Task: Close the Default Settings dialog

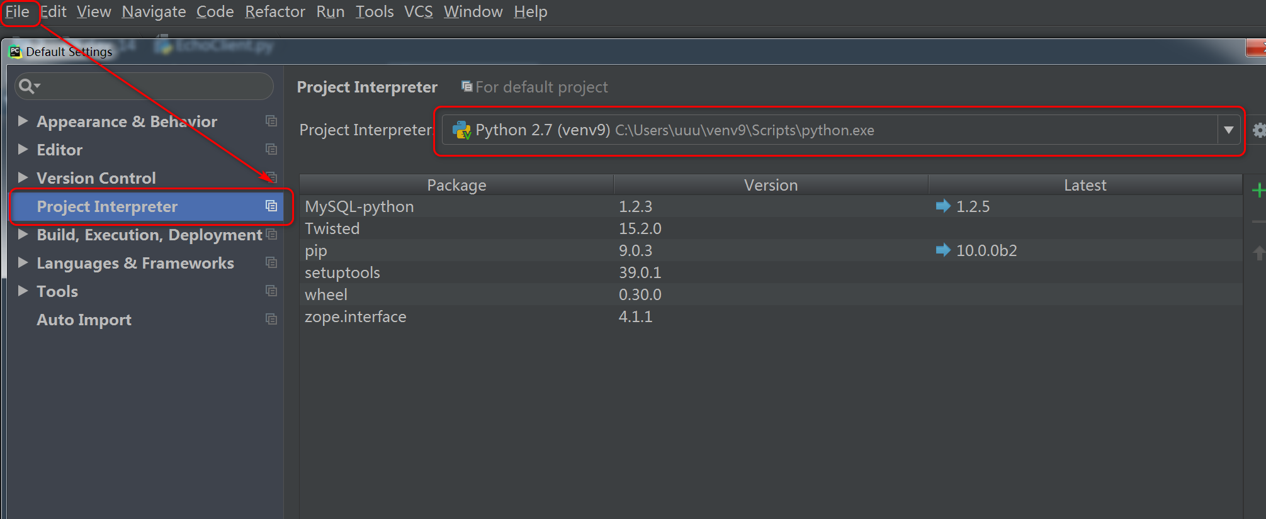Action: coord(1257,48)
